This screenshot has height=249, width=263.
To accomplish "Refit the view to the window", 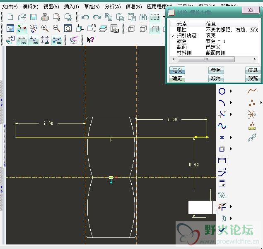I will (68, 28).
